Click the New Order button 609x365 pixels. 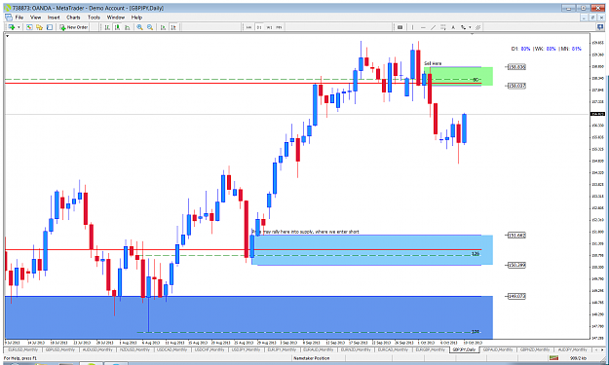(74, 27)
